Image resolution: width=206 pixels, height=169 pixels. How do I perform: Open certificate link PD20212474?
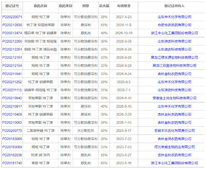pos(12,33)
